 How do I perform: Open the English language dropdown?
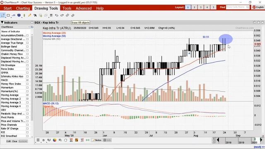click(258, 7)
